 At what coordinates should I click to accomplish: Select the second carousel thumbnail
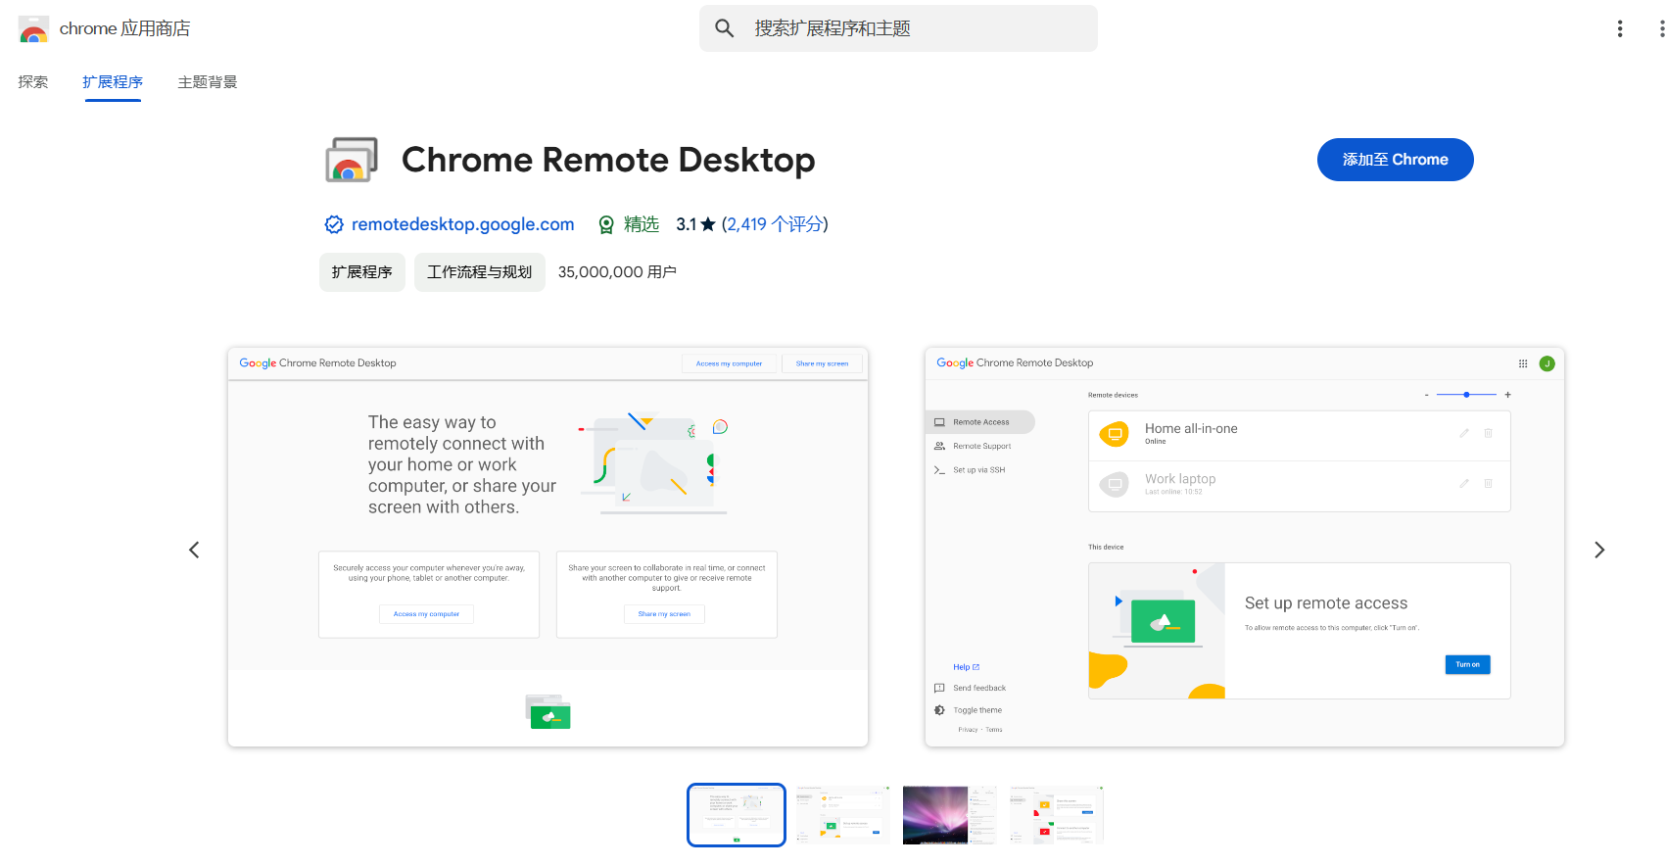[x=843, y=815]
